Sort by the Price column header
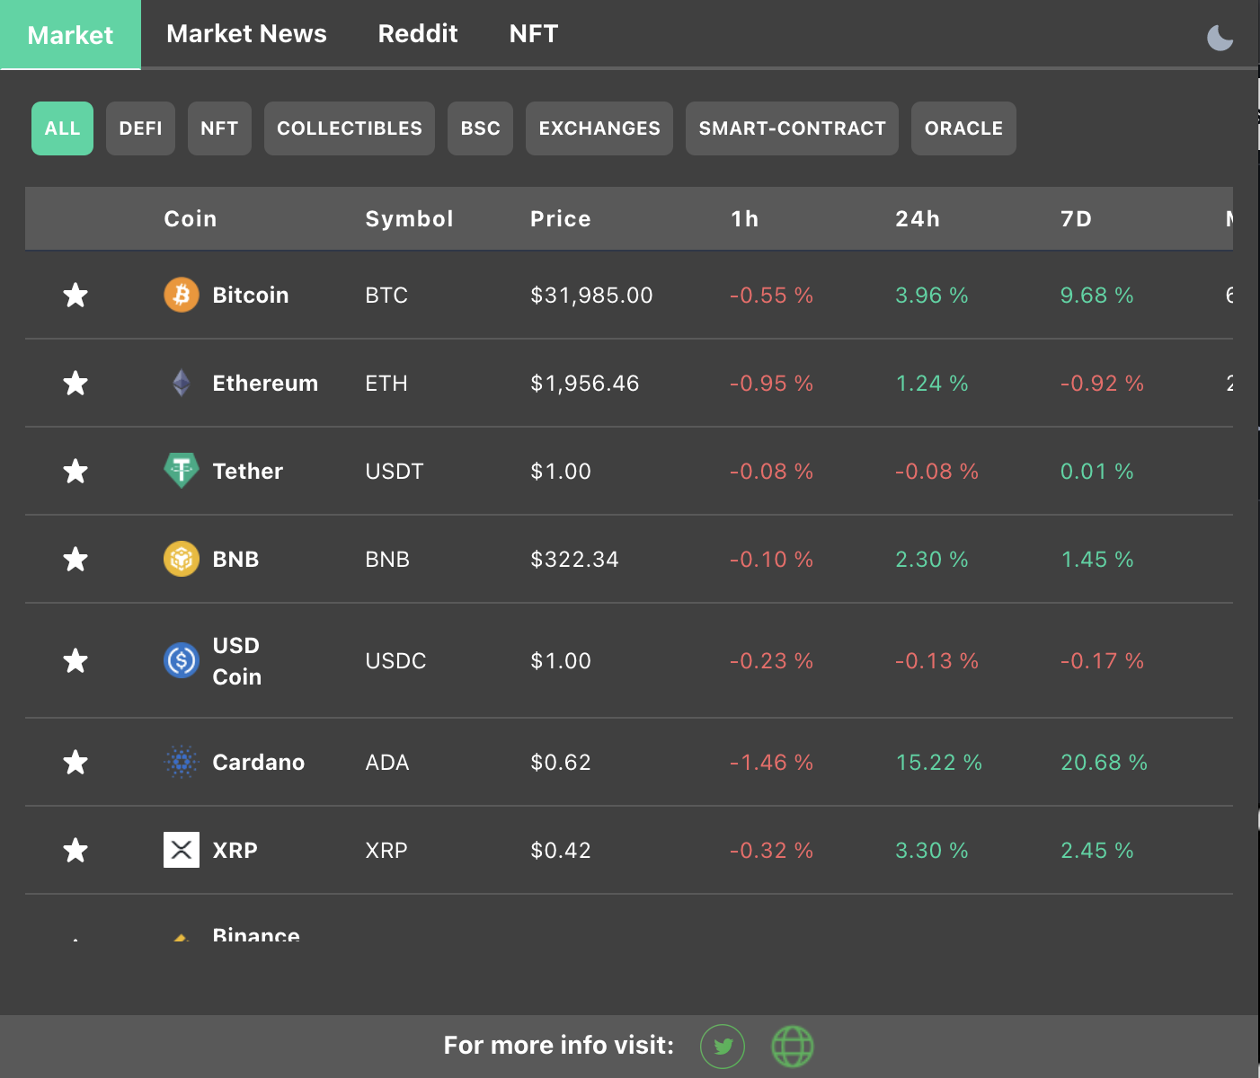Screen dimensions: 1260x1078 pos(561,219)
